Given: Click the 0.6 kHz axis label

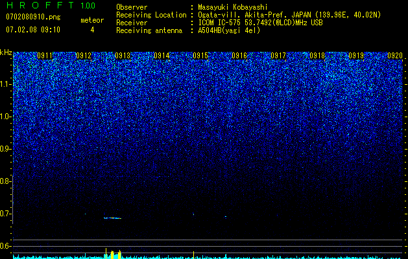Looking at the screenshot, I should 5,246.
